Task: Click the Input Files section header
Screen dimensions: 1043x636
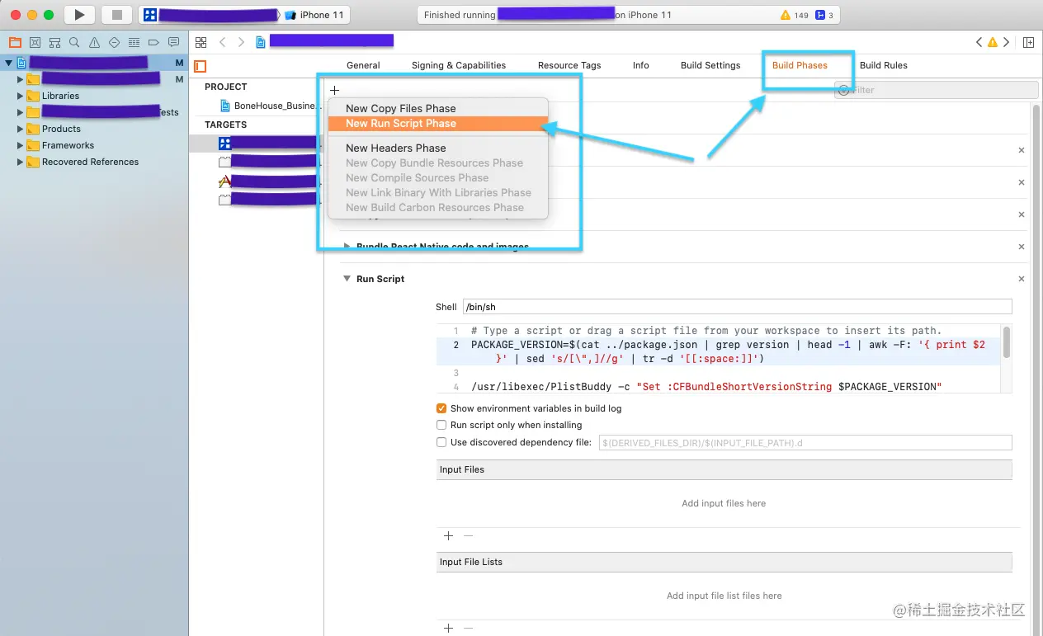Action: coord(724,469)
